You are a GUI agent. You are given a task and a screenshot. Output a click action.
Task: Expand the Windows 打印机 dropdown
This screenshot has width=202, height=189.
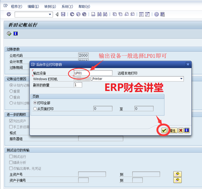tap(181, 79)
